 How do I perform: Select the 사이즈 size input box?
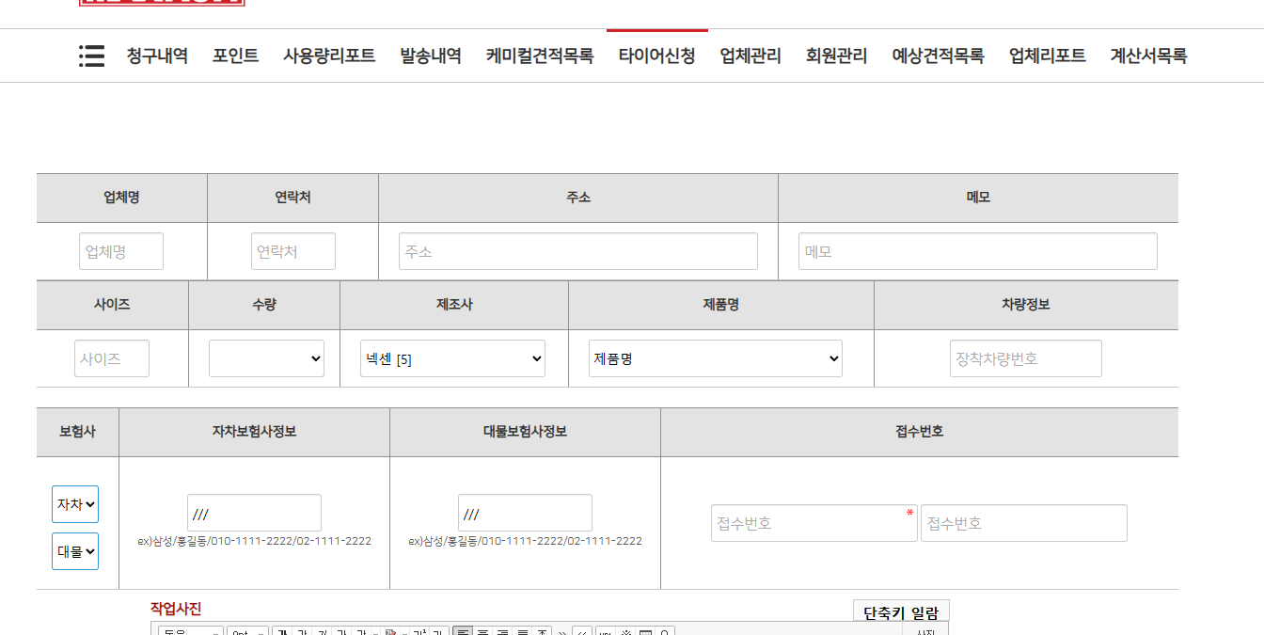click(112, 358)
